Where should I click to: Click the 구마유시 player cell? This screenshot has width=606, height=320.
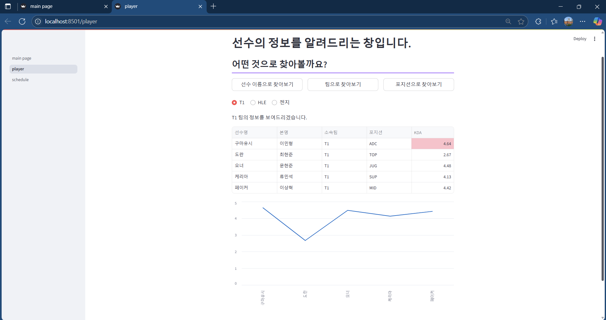[x=255, y=144]
